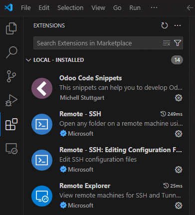Select the Remote - SSH: Editing Configuration extension

pos(106,160)
